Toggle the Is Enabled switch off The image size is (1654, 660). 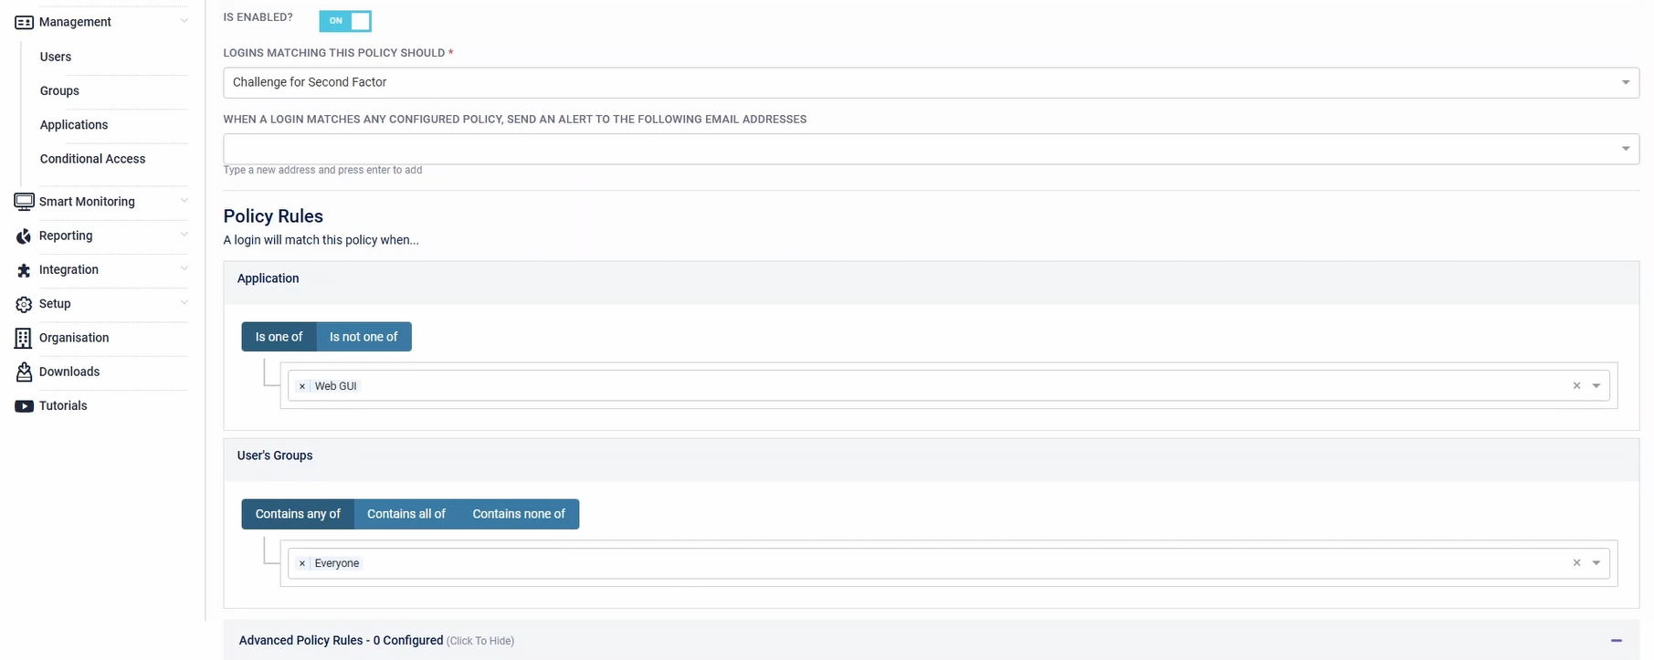tap(345, 20)
